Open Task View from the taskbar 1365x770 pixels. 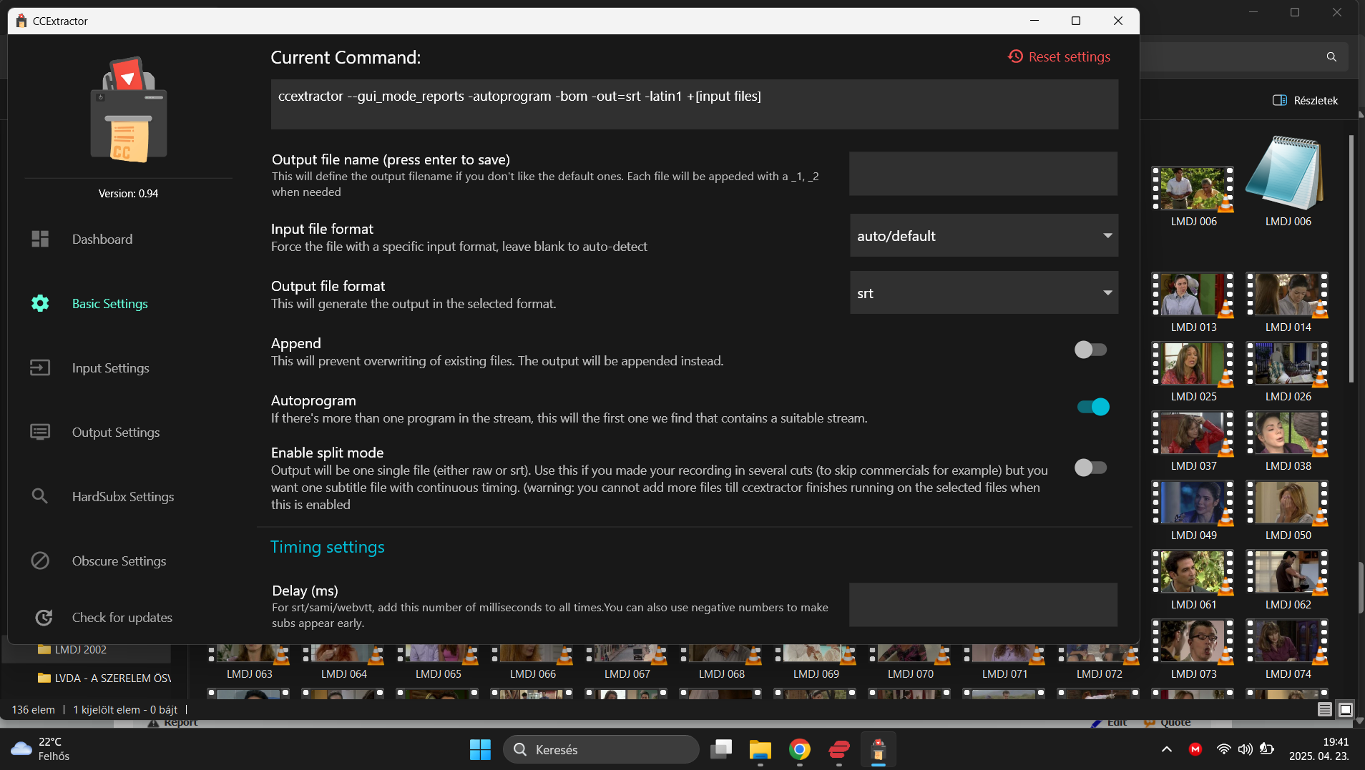coord(721,749)
